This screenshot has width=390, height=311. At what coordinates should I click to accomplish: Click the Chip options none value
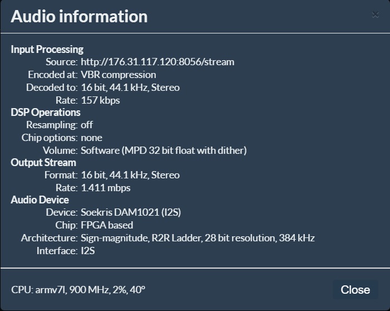(x=92, y=138)
